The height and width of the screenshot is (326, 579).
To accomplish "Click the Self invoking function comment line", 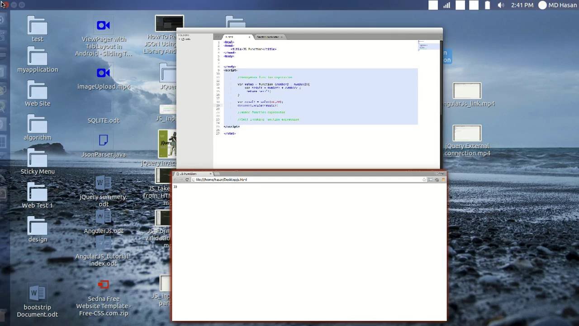I will pos(268,120).
